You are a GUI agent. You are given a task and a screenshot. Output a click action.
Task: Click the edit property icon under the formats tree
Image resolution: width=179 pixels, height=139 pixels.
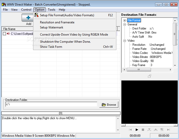coord(150,76)
